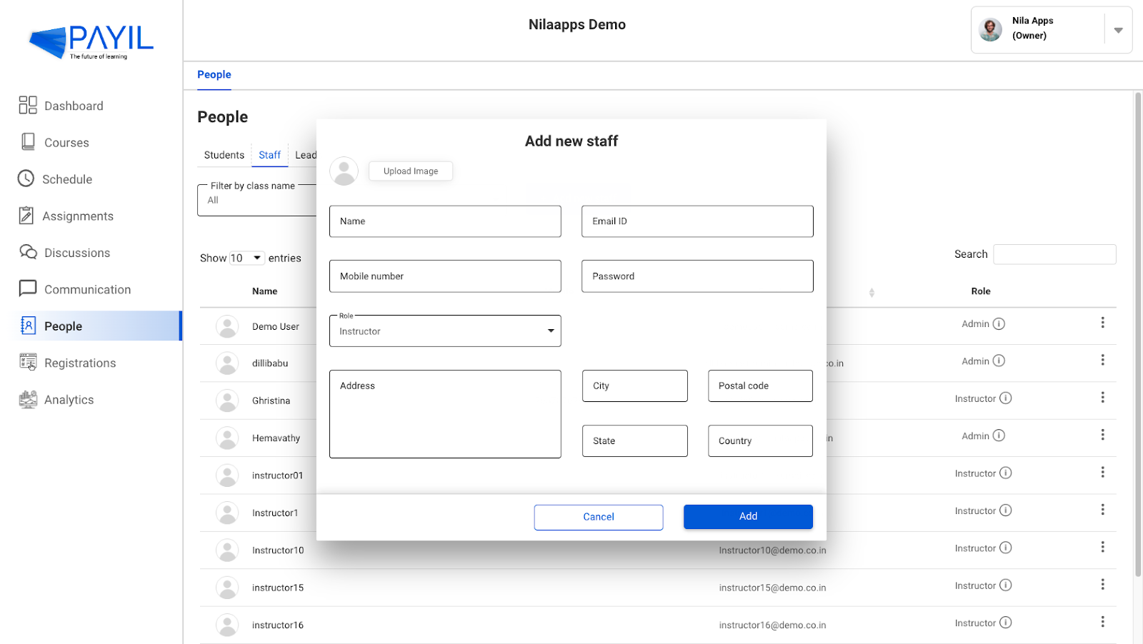Click the Upload Image button
Image resolution: width=1143 pixels, height=644 pixels.
pyautogui.click(x=411, y=171)
